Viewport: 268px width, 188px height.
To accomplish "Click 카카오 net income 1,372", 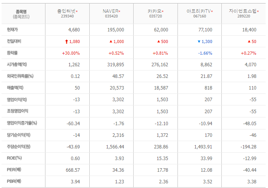I will click(162, 135).
